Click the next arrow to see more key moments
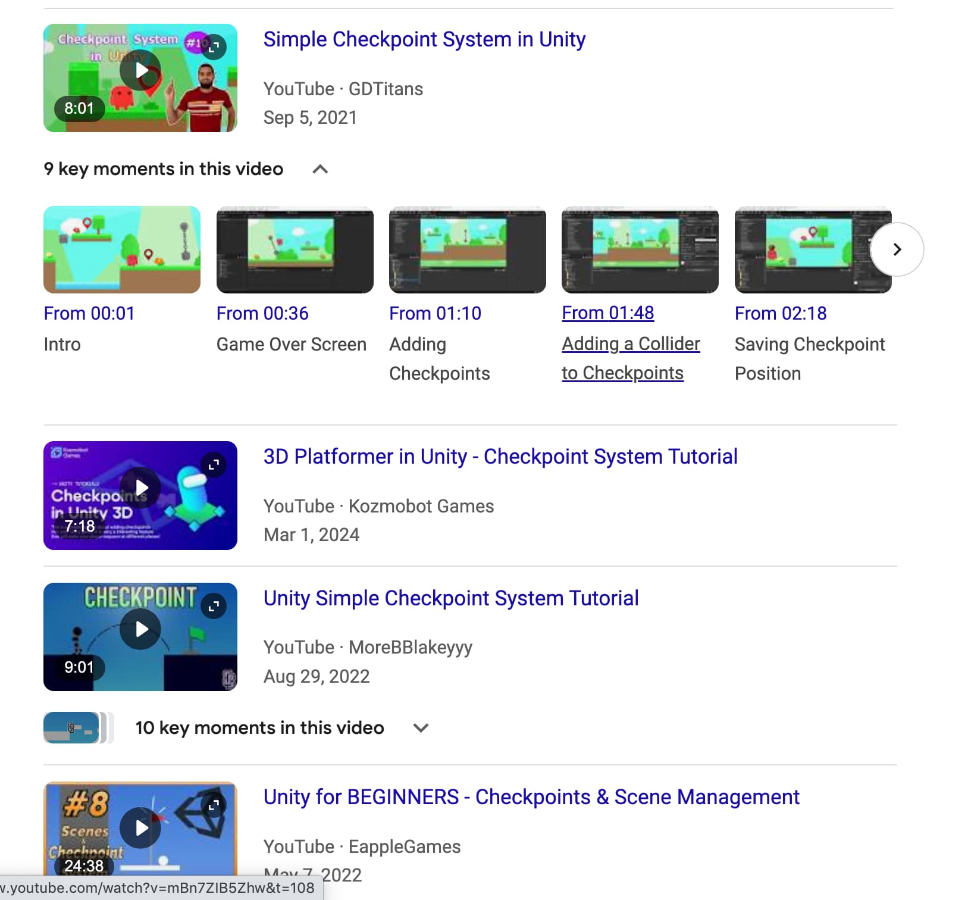This screenshot has height=900, width=971. [897, 250]
